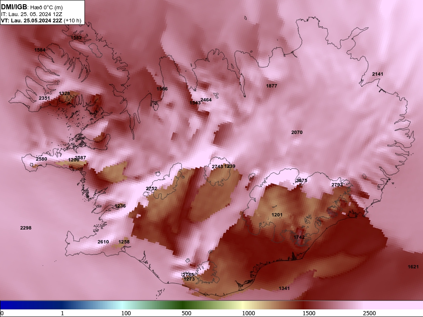The width and height of the screenshot is (423, 317).
Task: Click the 1586 map value
Action: tap(162, 89)
